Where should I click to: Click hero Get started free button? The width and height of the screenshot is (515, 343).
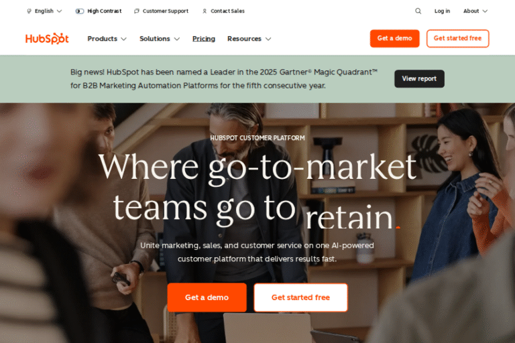click(300, 297)
